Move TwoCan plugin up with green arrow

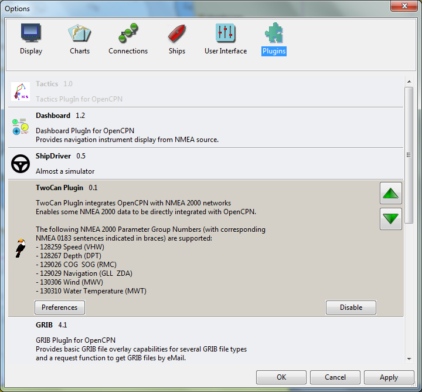[x=391, y=193]
